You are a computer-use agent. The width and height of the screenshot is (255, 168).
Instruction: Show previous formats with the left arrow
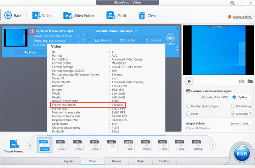coord(30,145)
